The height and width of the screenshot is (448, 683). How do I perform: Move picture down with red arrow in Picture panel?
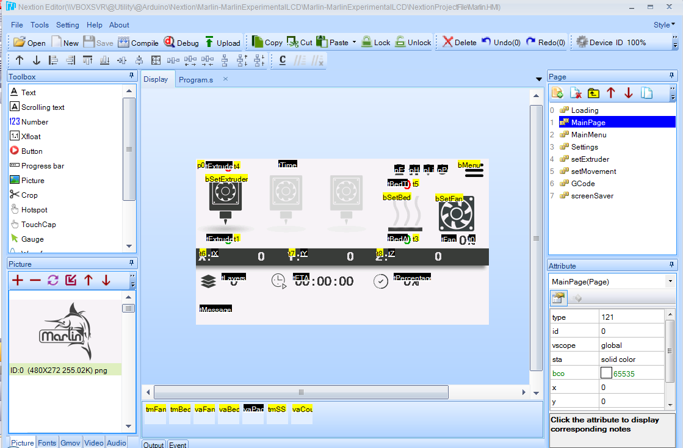pos(106,280)
